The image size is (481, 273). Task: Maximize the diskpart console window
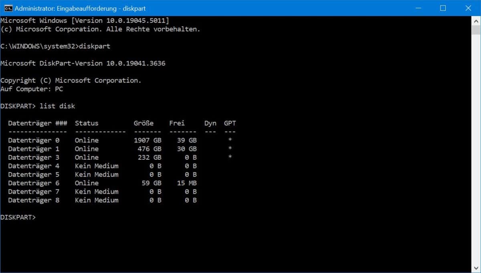click(x=443, y=8)
